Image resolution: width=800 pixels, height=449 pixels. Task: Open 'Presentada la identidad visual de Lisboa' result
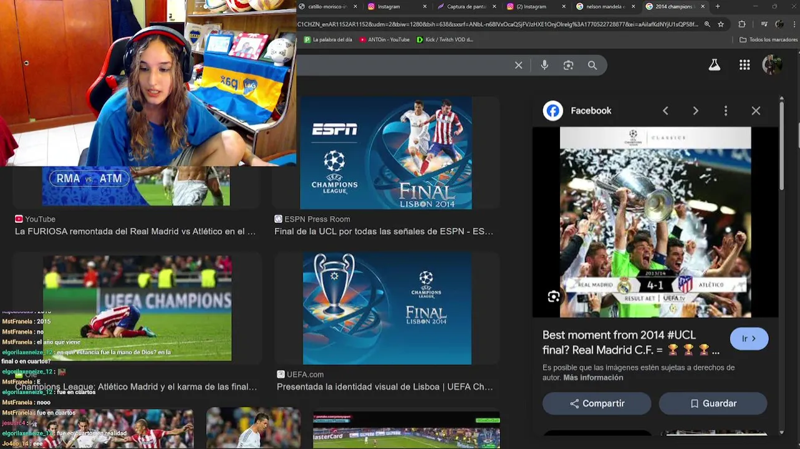tap(385, 387)
